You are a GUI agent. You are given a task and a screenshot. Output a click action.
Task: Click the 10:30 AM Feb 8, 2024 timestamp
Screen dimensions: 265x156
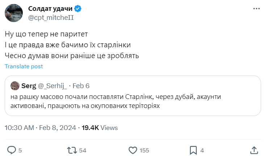41,128
